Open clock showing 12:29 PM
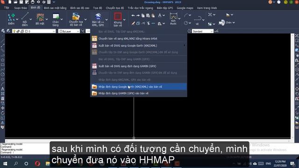 coord(280,163)
